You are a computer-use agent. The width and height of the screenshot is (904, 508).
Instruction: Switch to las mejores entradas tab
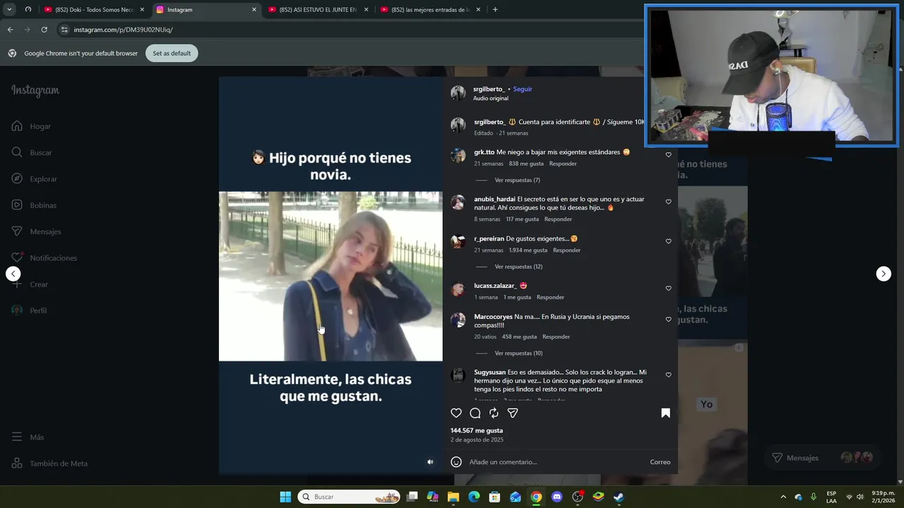click(429, 10)
